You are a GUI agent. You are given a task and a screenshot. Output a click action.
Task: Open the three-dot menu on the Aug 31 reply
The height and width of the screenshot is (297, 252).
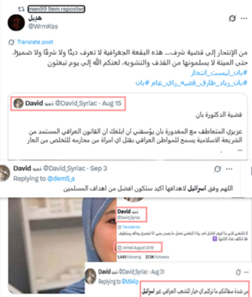click(246, 272)
